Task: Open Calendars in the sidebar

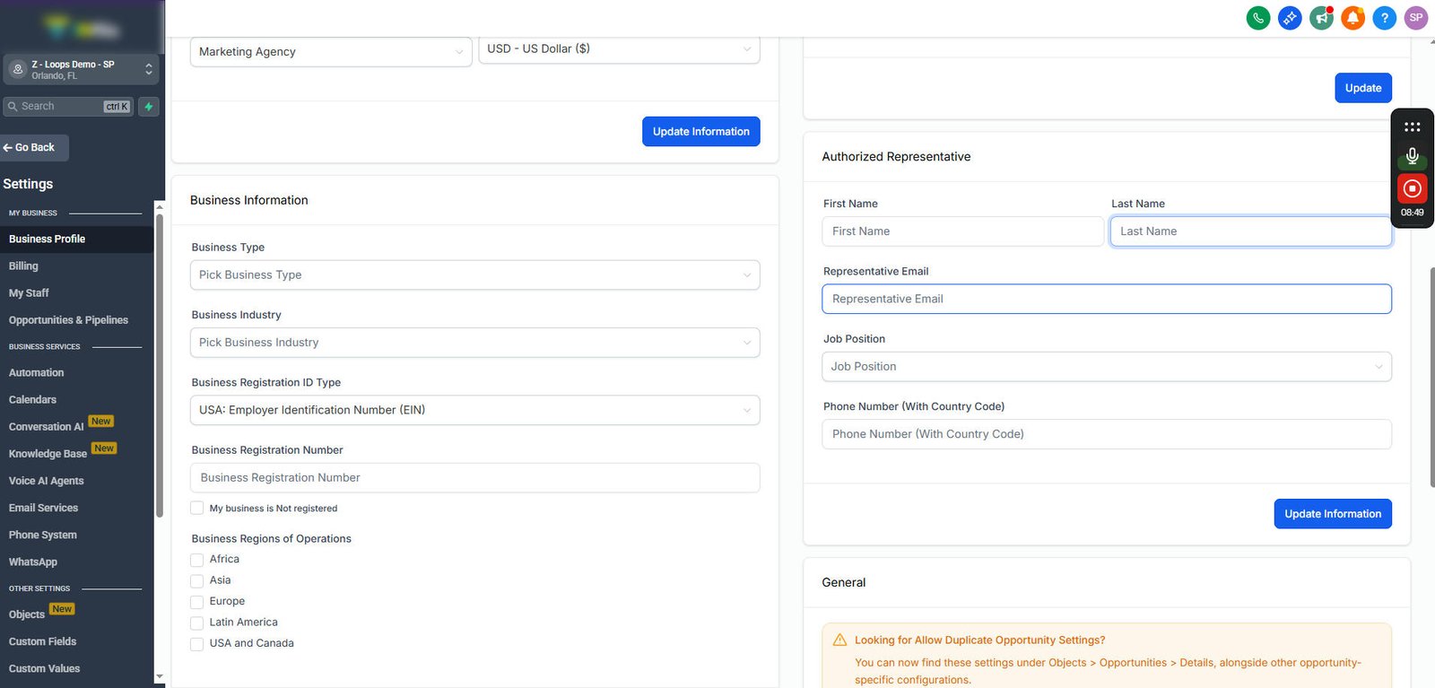Action: [x=32, y=400]
